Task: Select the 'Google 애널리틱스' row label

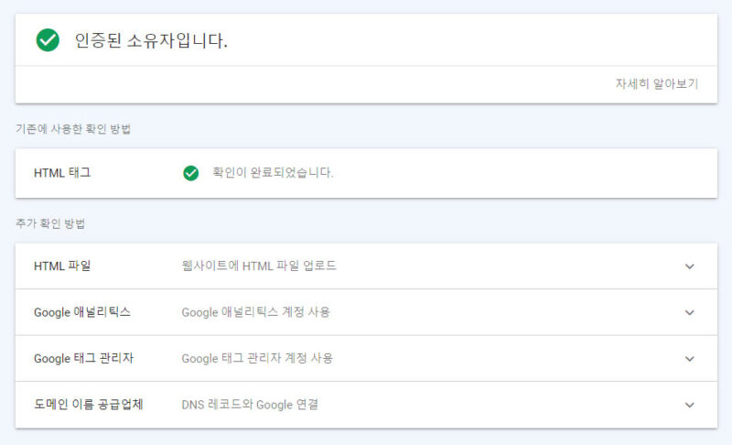Action: point(82,312)
